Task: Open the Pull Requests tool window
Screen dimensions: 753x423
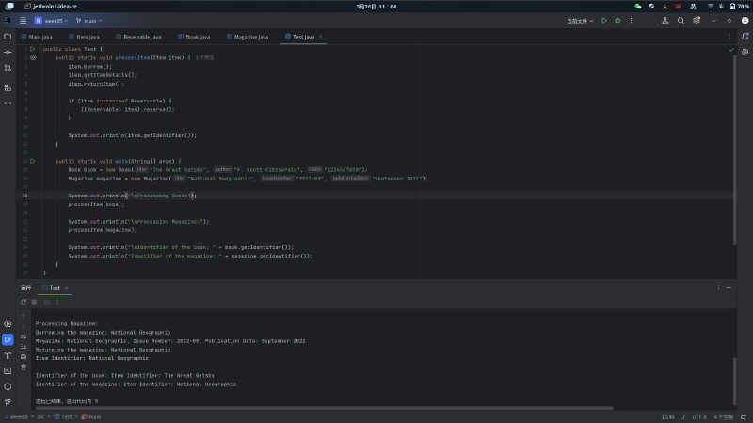Action: click(8, 68)
